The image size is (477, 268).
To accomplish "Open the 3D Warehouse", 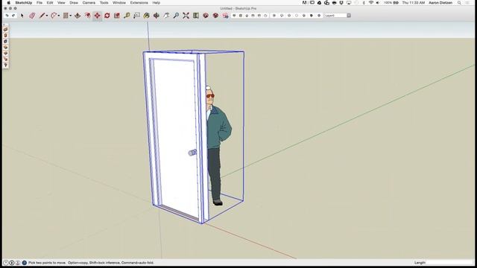I will [x=206, y=16].
